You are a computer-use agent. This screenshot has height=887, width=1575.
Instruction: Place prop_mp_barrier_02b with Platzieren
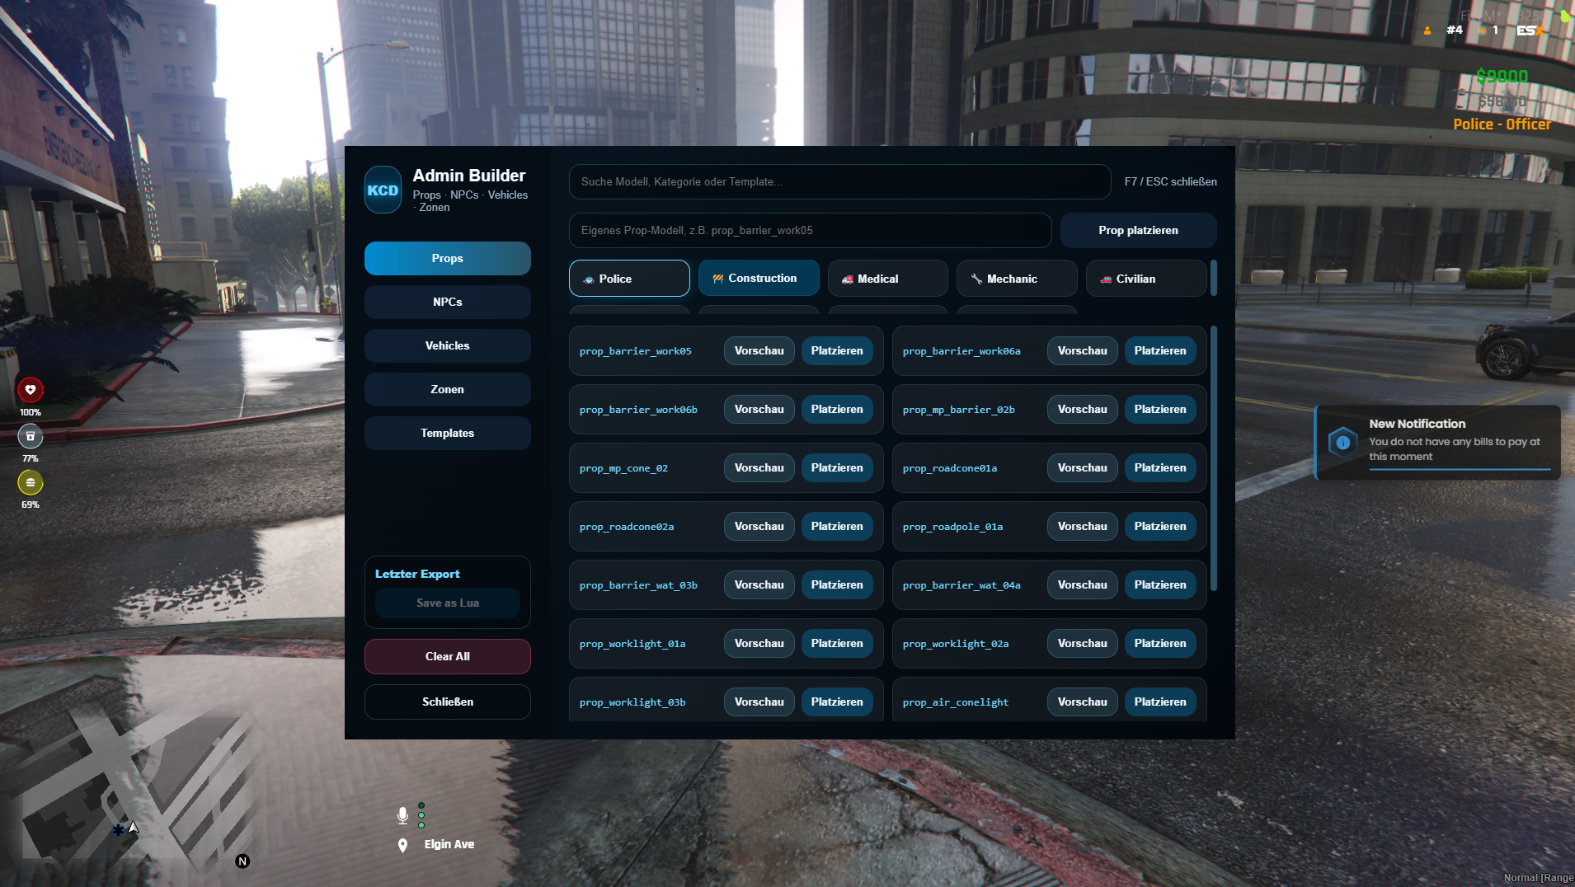(x=1160, y=410)
